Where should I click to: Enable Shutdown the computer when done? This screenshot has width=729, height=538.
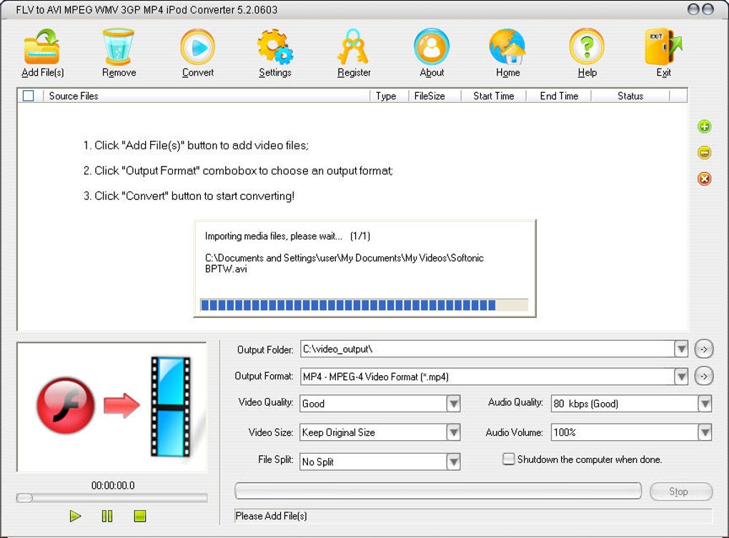tap(509, 459)
